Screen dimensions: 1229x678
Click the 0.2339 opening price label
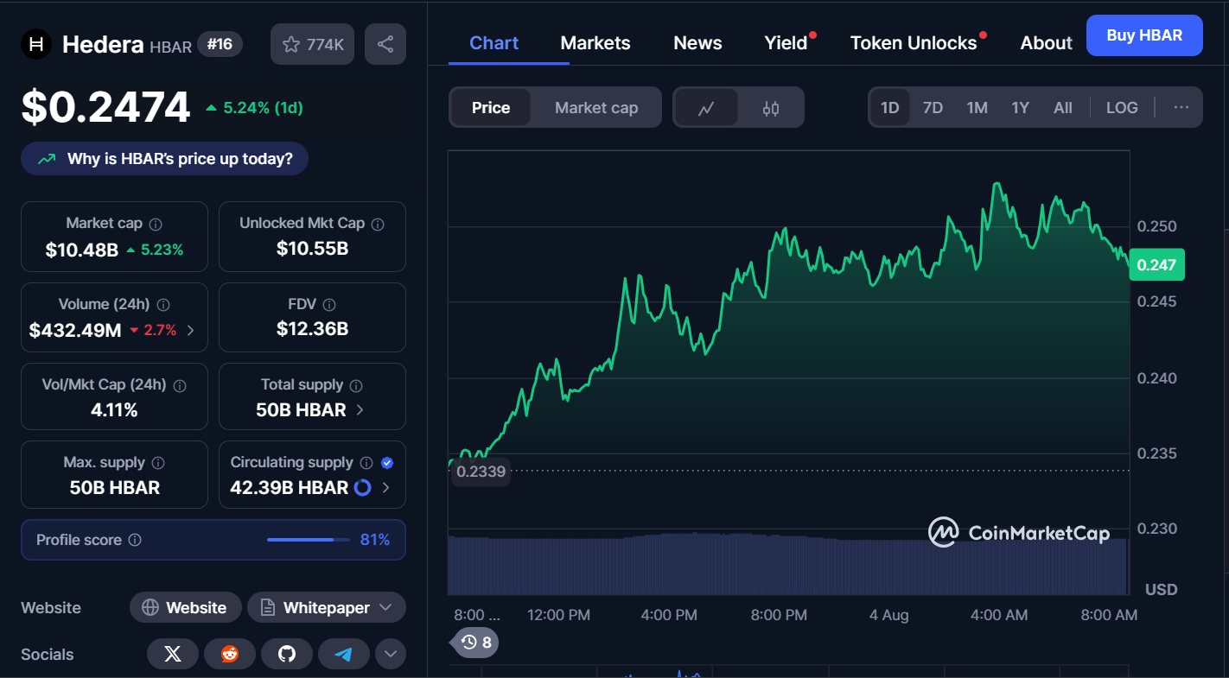[x=481, y=472]
